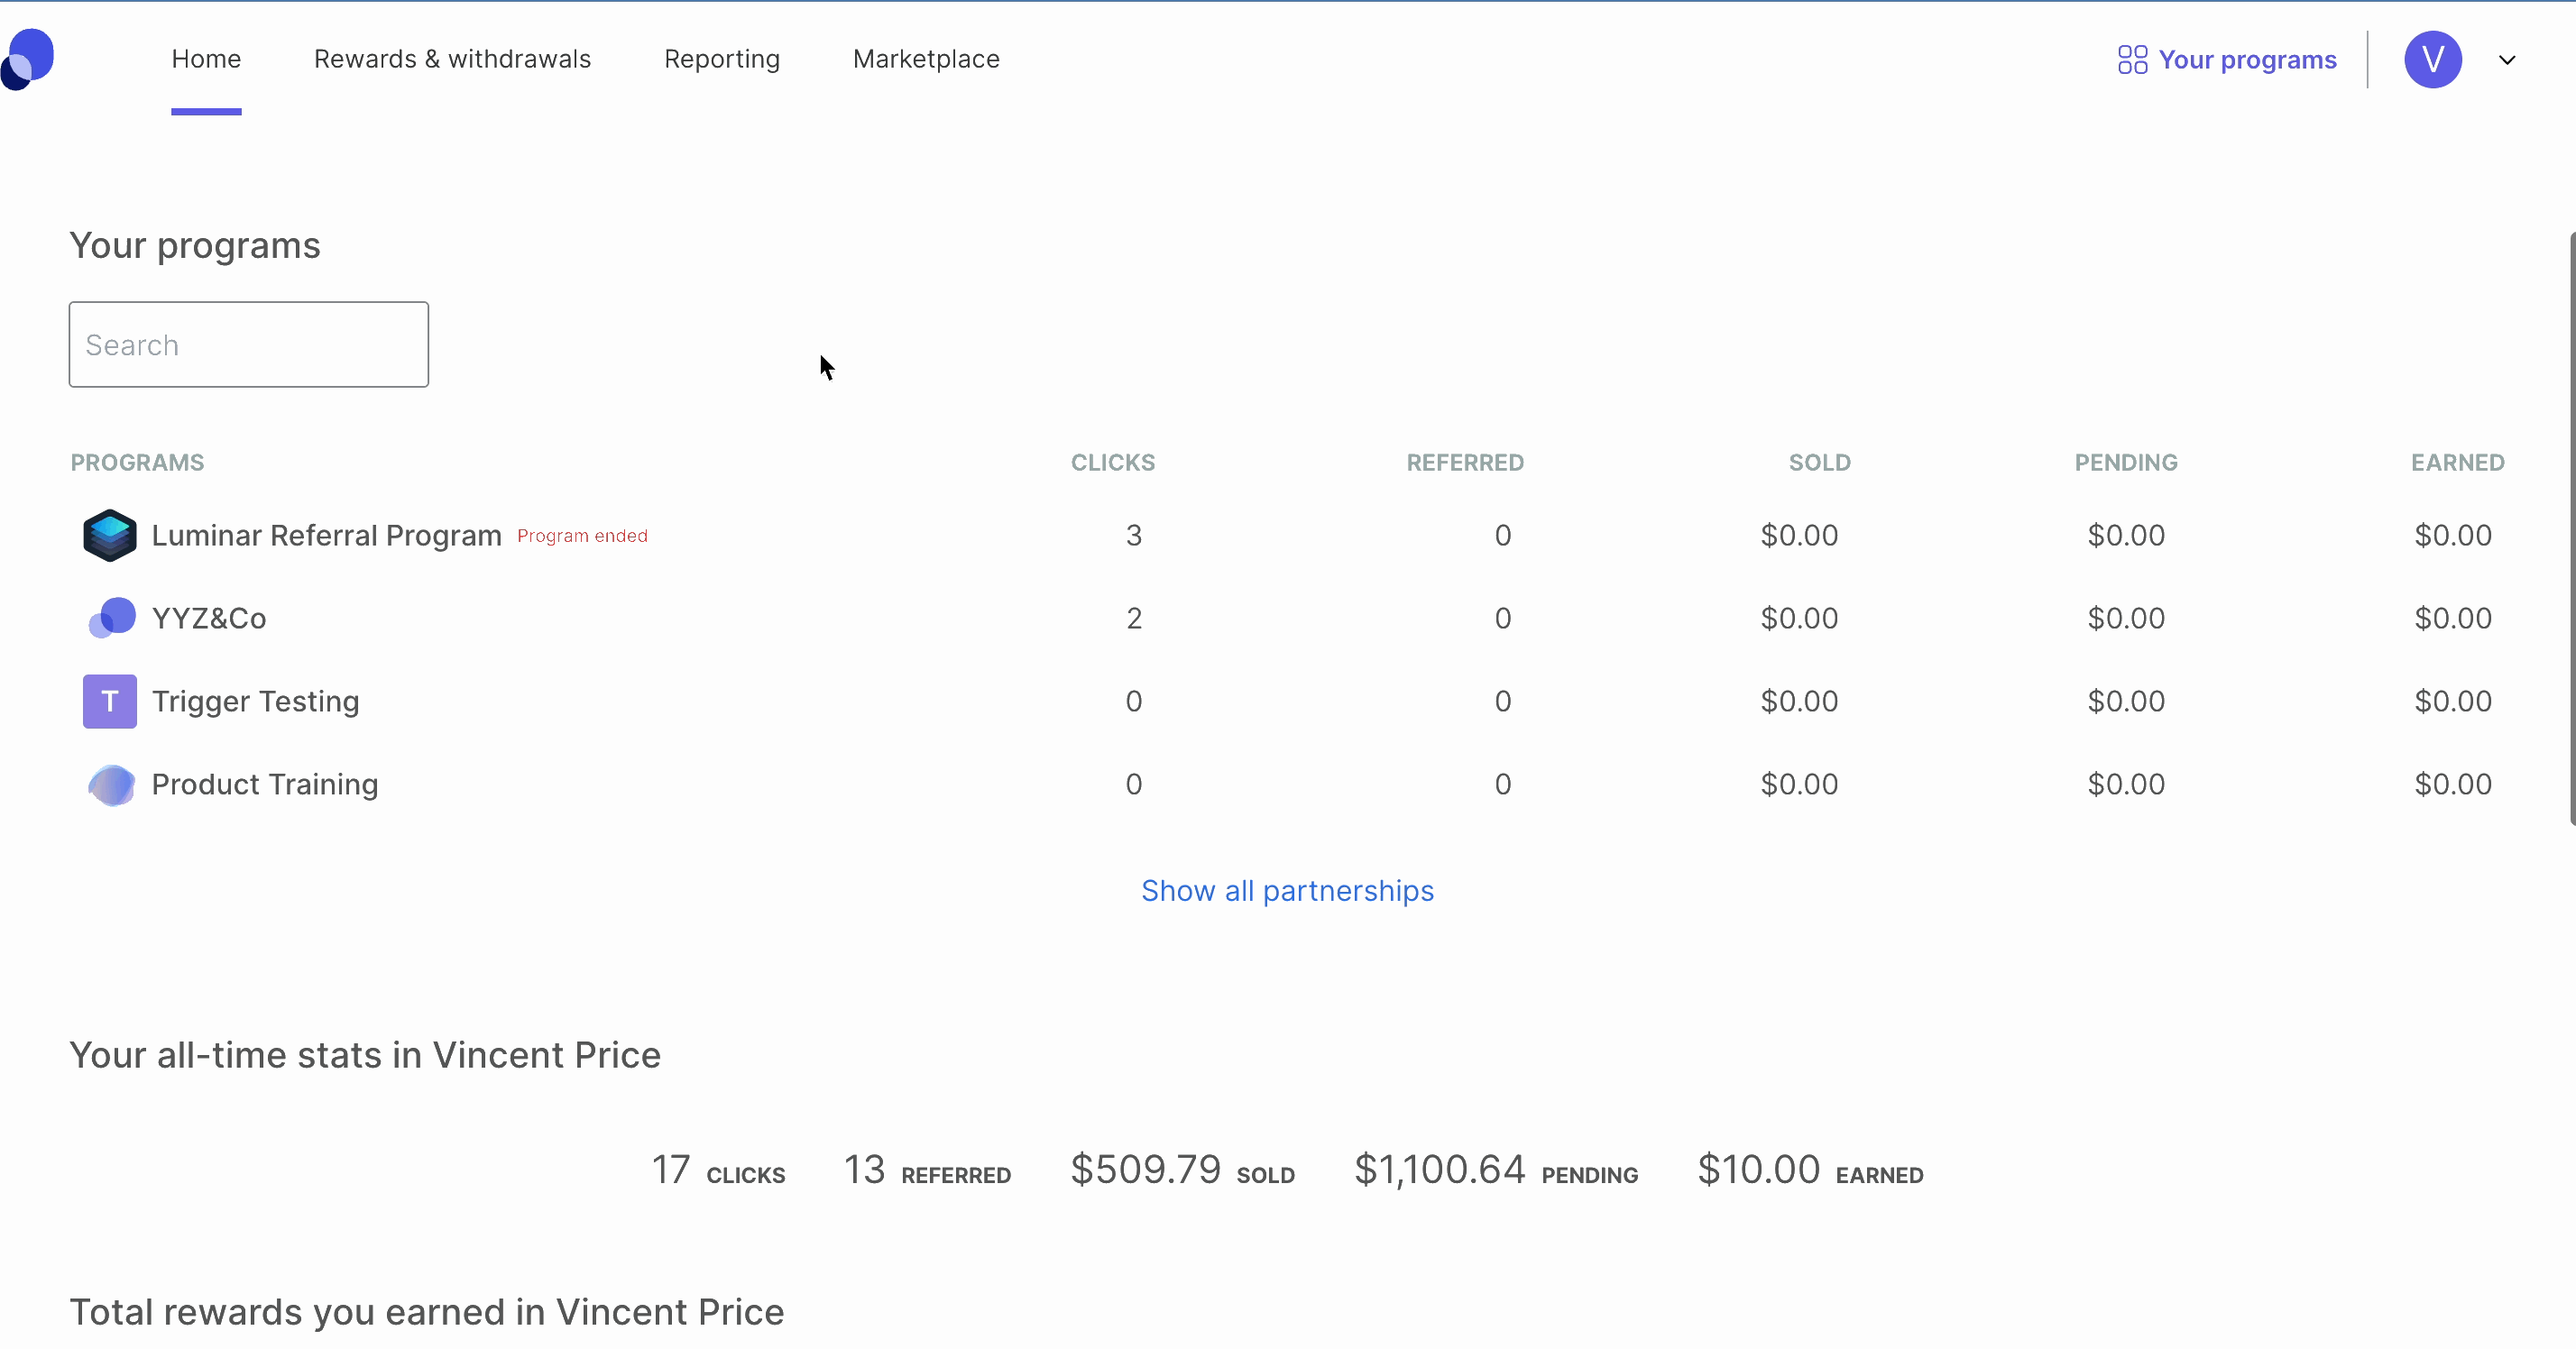Click the vertical scrollbar on the right edge
This screenshot has width=2576, height=1349.
point(2570,528)
